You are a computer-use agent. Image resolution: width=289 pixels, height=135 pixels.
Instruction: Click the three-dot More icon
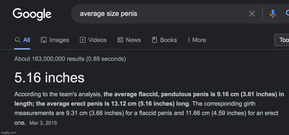pos(188,40)
